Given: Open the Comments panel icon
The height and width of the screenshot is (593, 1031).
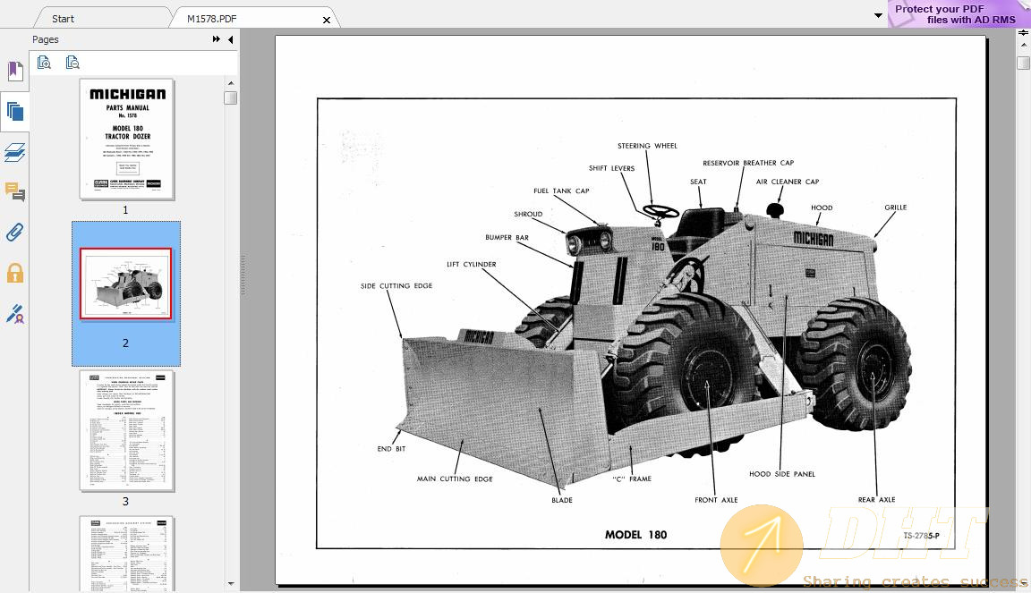Looking at the screenshot, I should [15, 192].
